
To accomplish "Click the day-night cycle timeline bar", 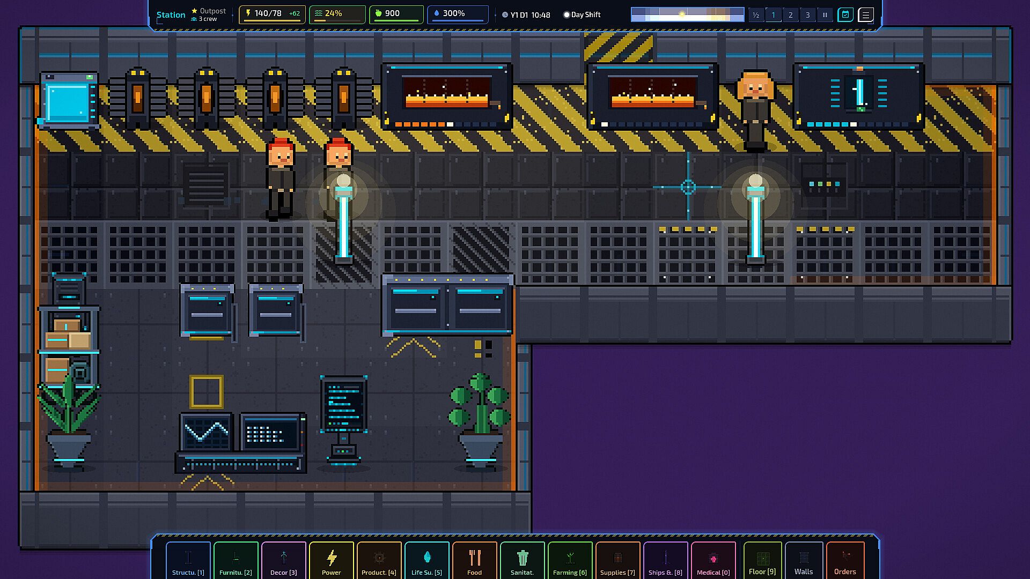I will 687,14.
